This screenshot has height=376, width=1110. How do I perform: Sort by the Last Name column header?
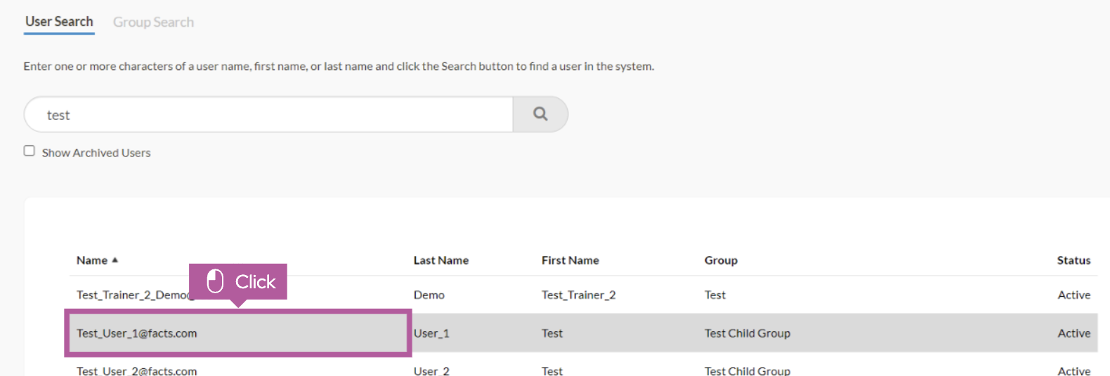tap(440, 260)
